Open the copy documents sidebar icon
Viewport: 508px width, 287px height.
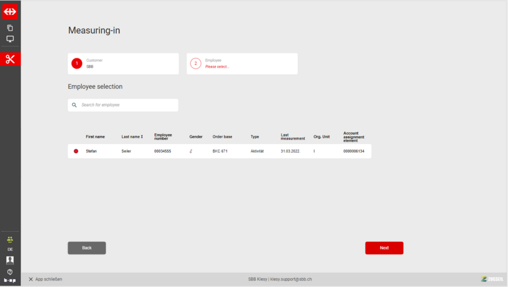click(10, 28)
